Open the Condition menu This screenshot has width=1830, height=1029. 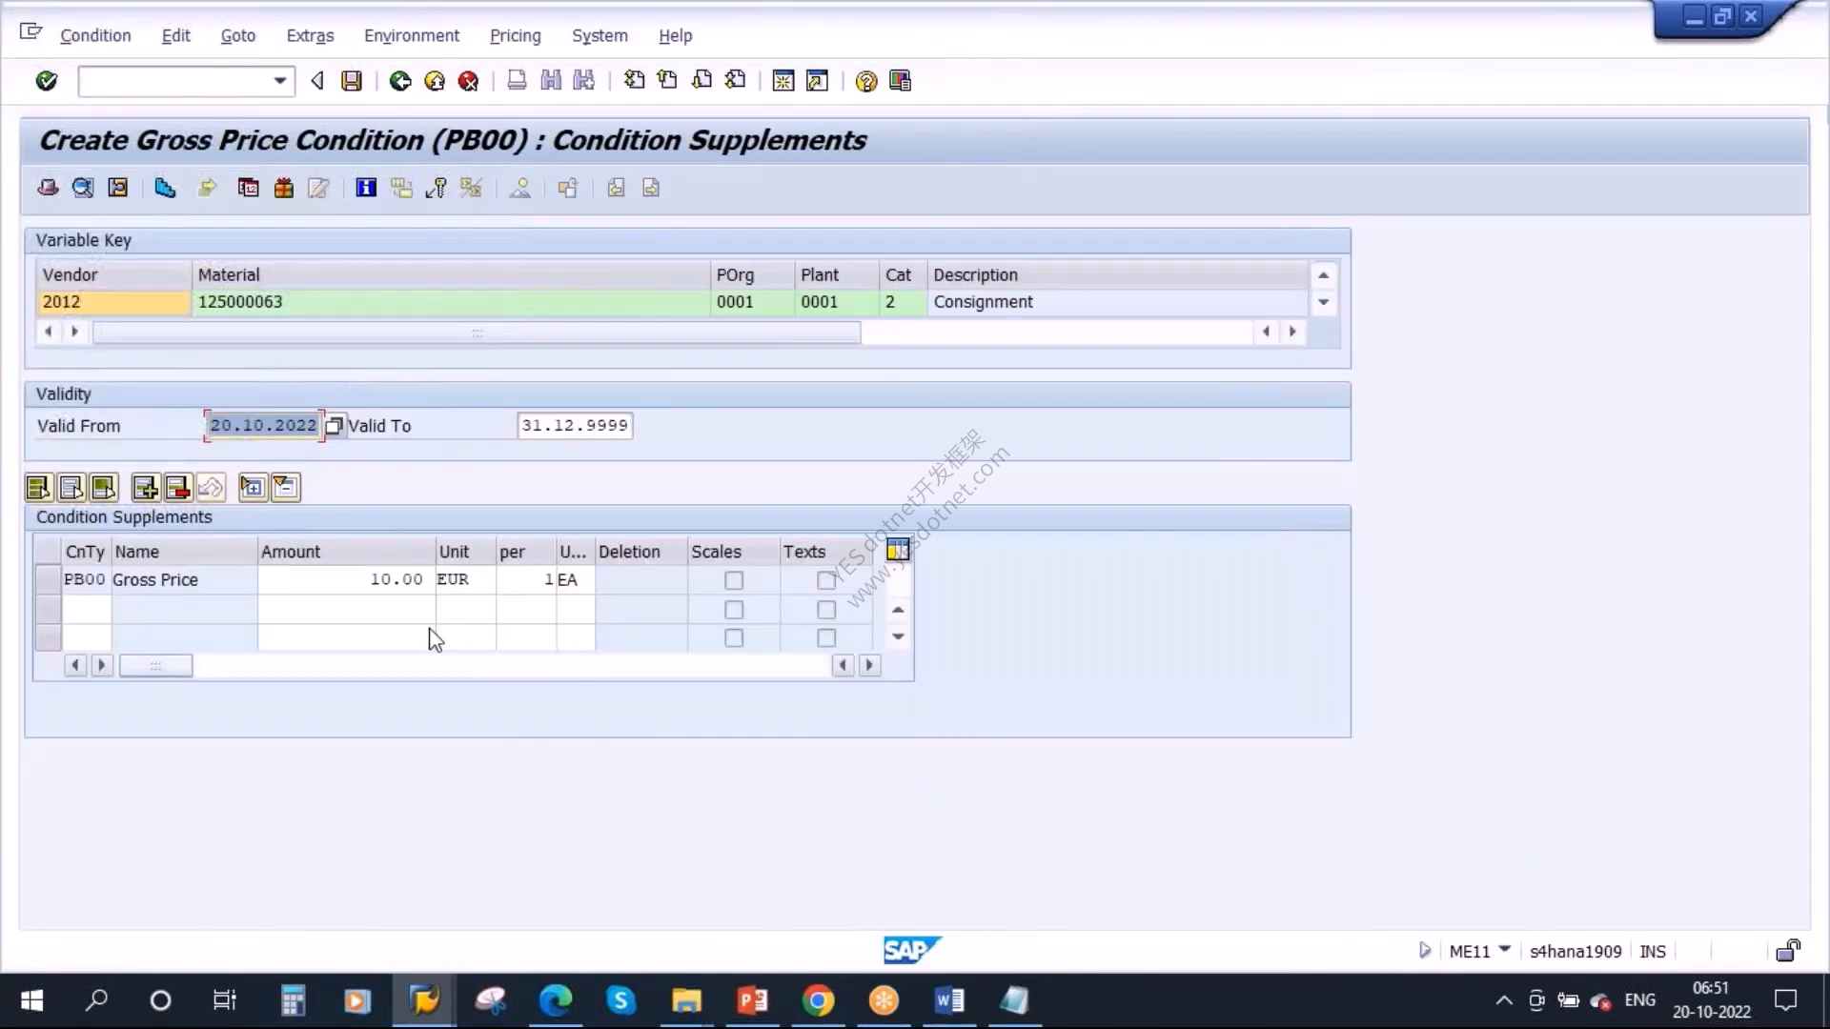[95, 35]
